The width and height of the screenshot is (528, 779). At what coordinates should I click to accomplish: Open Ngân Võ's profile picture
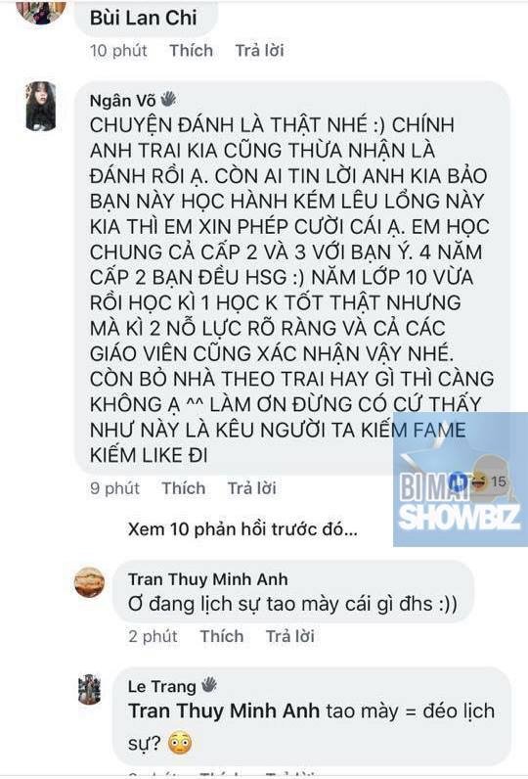(x=41, y=107)
